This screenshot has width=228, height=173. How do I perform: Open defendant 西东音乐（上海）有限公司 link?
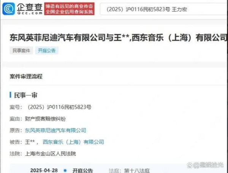point(73,142)
